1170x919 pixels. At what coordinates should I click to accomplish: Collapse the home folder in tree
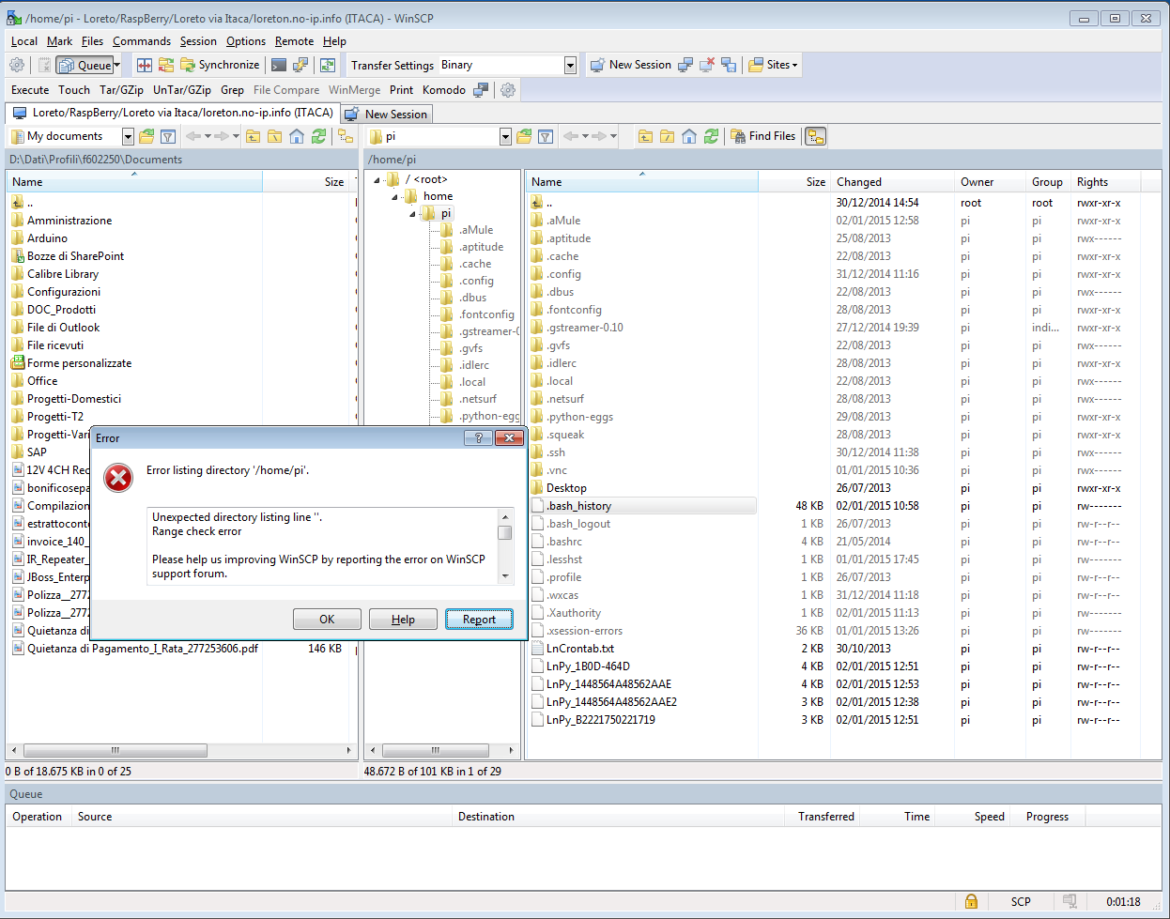point(395,196)
